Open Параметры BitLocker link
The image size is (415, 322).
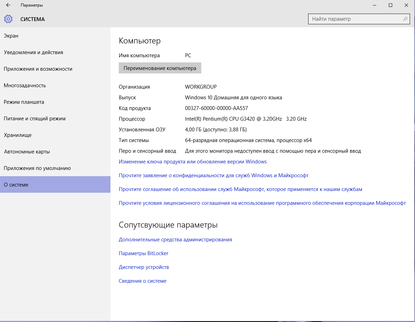[144, 253]
